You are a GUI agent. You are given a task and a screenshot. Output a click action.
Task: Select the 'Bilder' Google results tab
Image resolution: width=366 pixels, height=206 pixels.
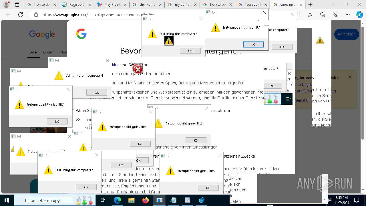[48, 52]
